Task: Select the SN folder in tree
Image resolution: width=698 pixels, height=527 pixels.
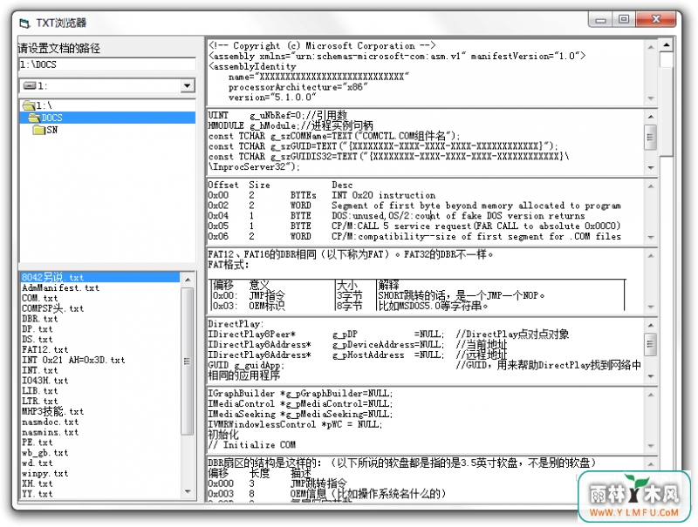Action: 52,130
